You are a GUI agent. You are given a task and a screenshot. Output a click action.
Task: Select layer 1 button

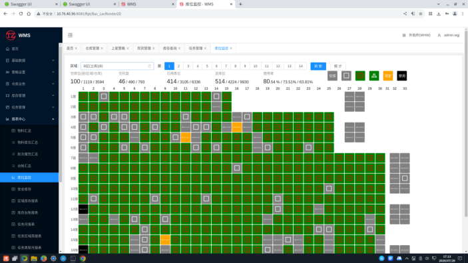(169, 66)
